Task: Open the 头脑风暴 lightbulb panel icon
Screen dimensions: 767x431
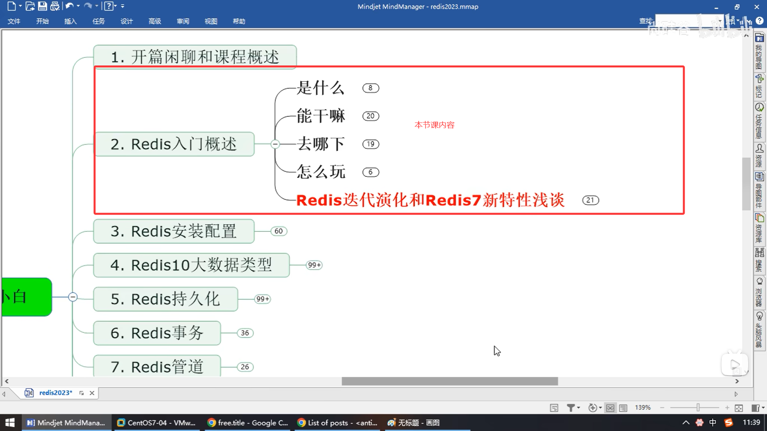Action: pos(759,316)
